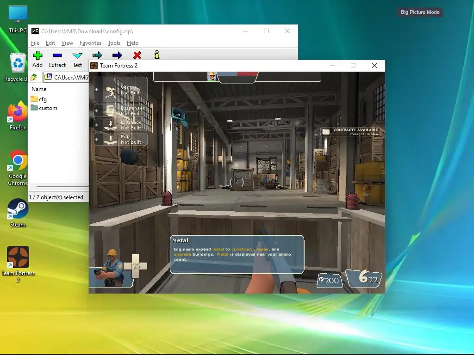Open the View menu in 7-Zip
The height and width of the screenshot is (355, 474).
pos(67,43)
